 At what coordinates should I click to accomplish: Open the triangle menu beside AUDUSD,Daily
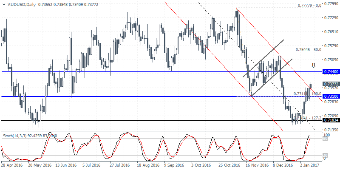click(3, 4)
